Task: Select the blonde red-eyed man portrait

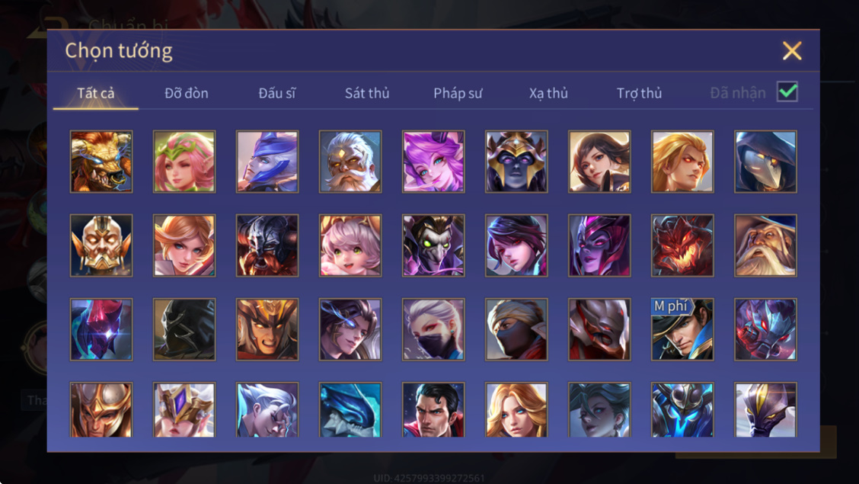Action: tap(682, 162)
